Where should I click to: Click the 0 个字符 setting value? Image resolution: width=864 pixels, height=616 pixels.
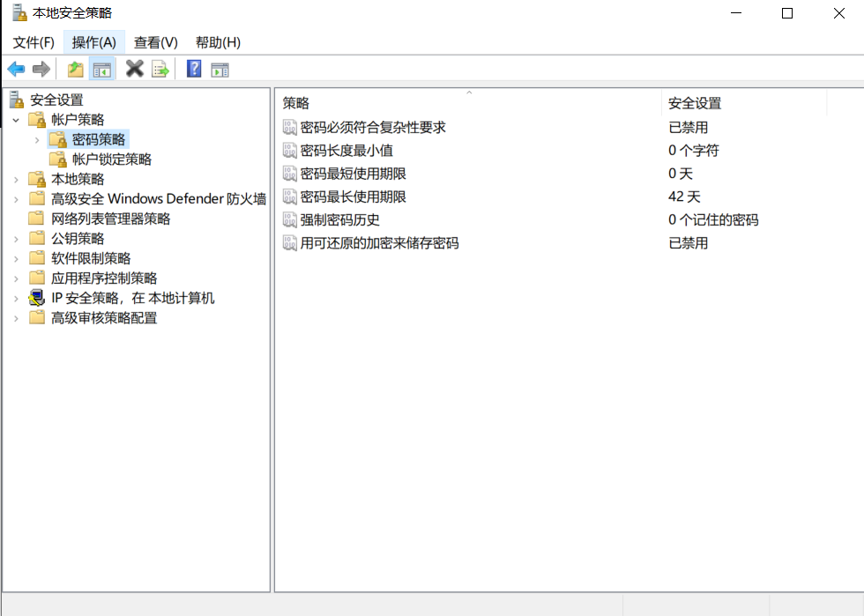[x=694, y=151]
